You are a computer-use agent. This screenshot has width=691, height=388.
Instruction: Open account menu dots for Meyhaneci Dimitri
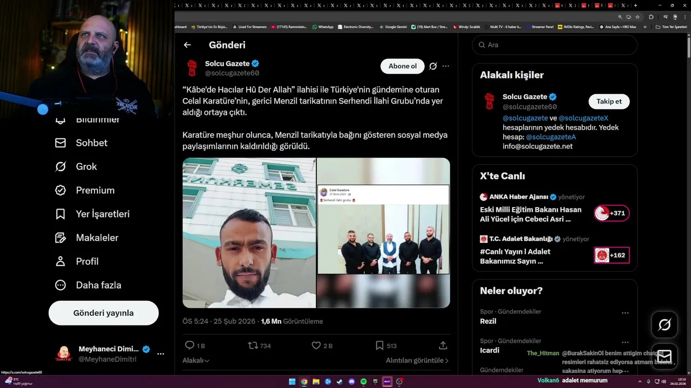tap(160, 354)
